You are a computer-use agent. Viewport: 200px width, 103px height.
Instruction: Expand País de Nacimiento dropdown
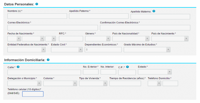(170, 39)
